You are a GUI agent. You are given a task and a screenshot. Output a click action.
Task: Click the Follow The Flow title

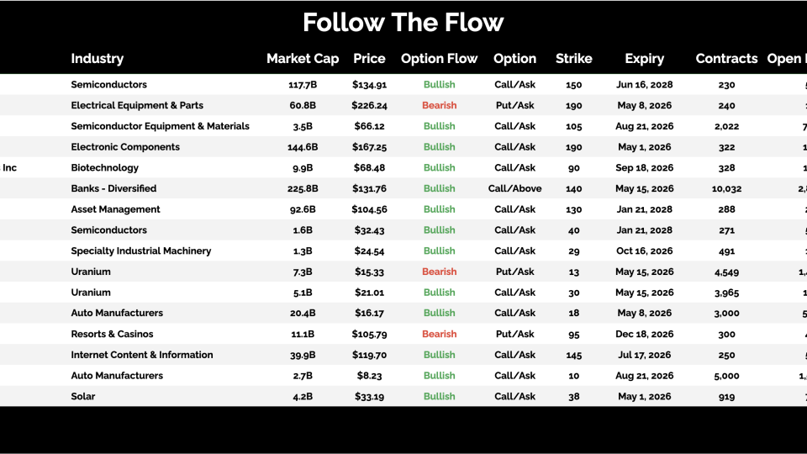pos(403,23)
